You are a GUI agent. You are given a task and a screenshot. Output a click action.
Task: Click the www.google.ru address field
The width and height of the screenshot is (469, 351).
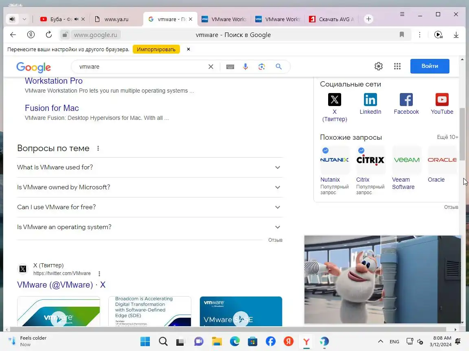[x=95, y=35]
